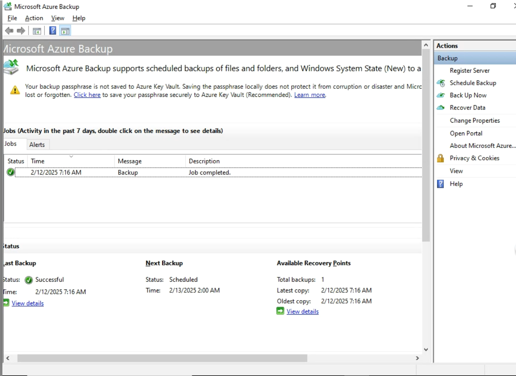Click the vertical scrollbar thumb

(x=426, y=146)
